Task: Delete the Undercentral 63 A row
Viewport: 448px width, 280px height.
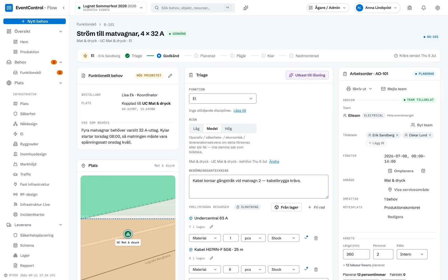Action: point(316,238)
